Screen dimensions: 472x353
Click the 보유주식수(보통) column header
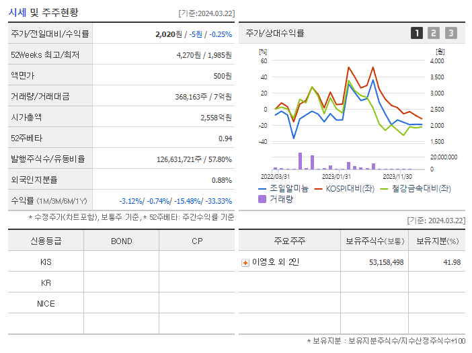click(375, 241)
